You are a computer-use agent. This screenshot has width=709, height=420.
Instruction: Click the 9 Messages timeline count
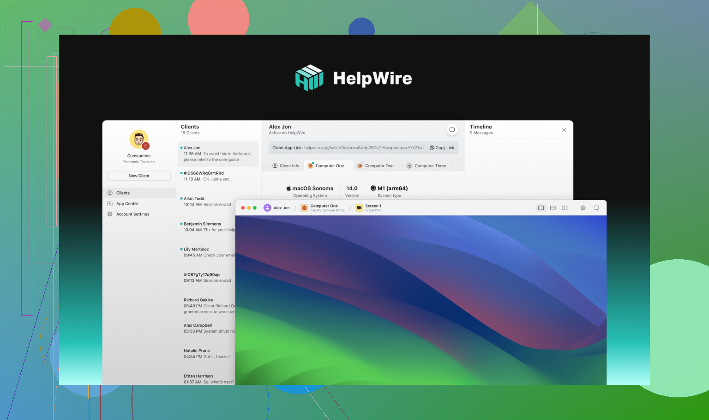coord(481,133)
